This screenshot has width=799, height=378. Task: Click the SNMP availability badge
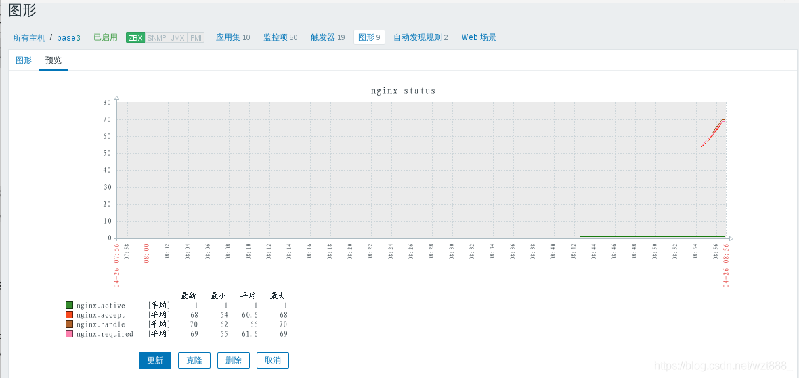coord(157,38)
